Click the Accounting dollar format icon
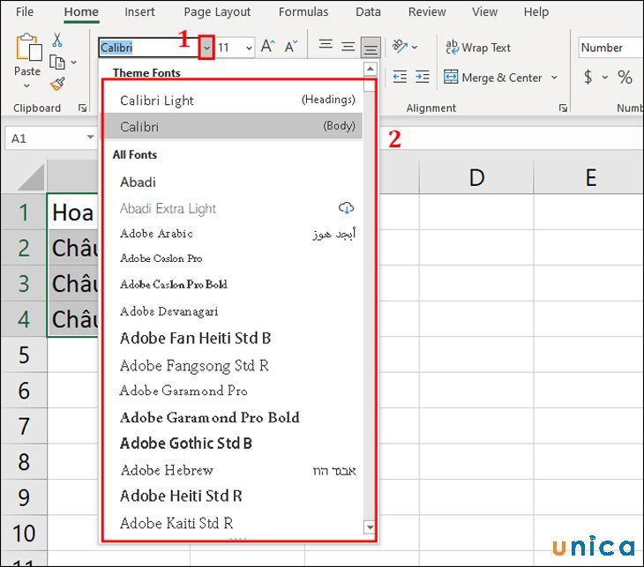The height and width of the screenshot is (567, 644). point(588,78)
